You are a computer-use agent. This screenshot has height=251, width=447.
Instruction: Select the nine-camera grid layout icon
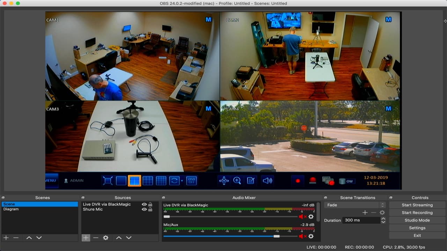click(x=147, y=180)
